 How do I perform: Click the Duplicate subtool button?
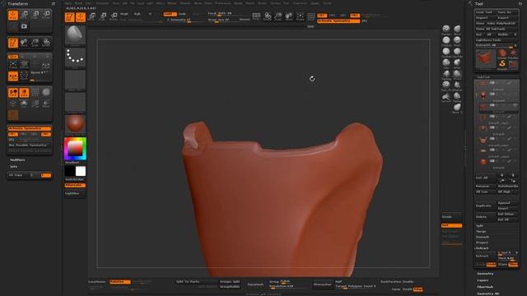486,206
